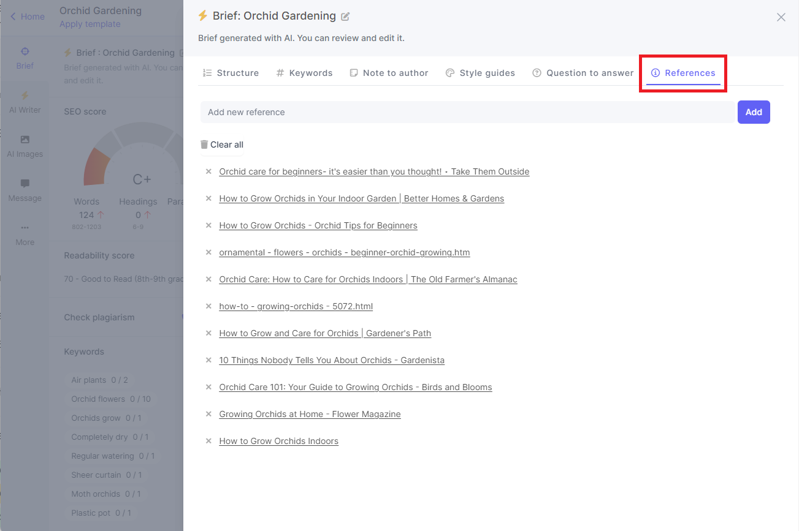
Task: Click the Words count 124 value
Action: coord(86,215)
